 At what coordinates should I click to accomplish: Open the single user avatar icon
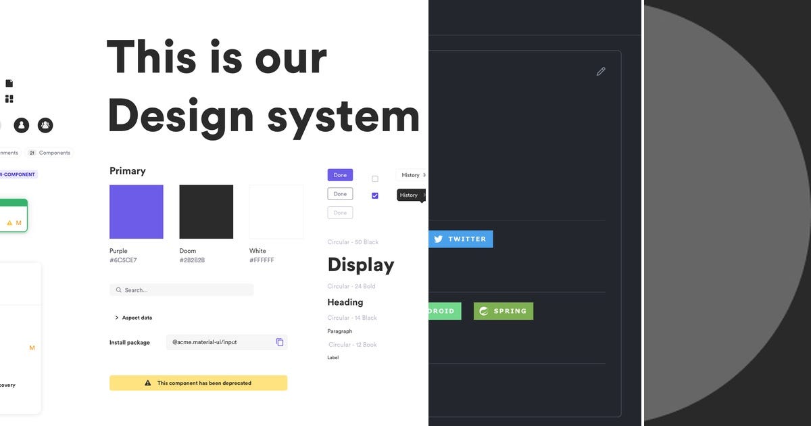tap(22, 124)
